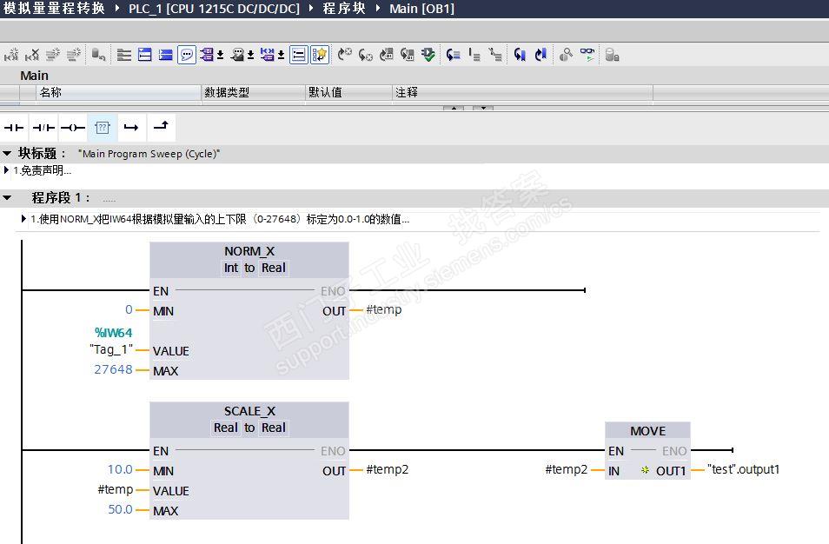Viewport: 829px width, 544px height.
Task: Click the network comments on/off icon
Action: [x=268, y=55]
